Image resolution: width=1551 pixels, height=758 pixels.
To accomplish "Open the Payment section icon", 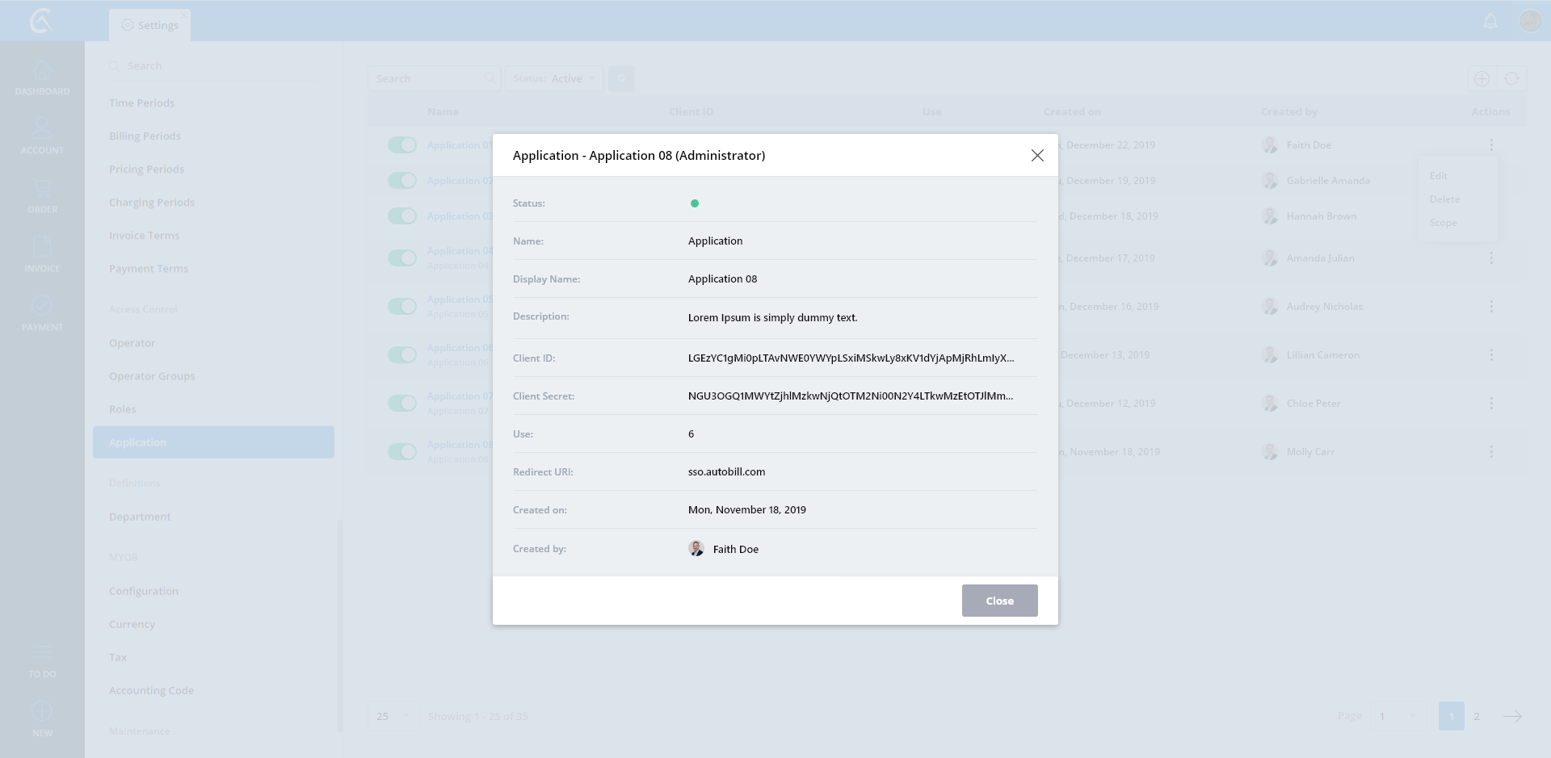I will click(x=42, y=312).
